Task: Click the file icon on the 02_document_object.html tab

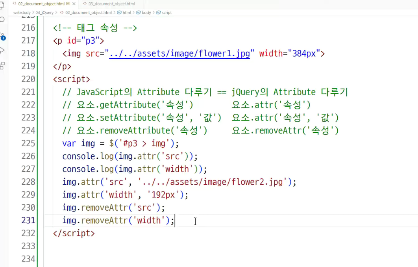Action: tap(15, 4)
